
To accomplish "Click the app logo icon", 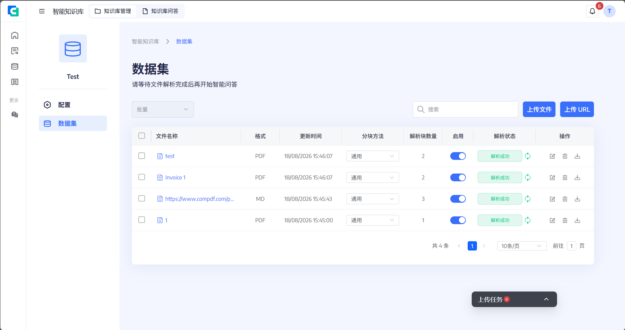I will tap(13, 11).
